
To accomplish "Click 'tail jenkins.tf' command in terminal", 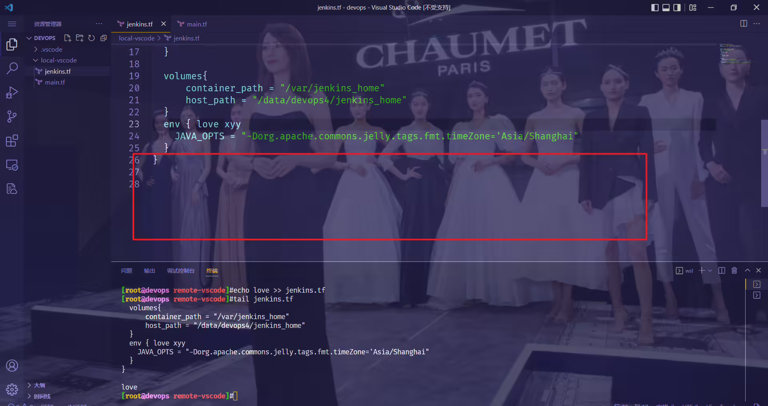I will point(263,299).
